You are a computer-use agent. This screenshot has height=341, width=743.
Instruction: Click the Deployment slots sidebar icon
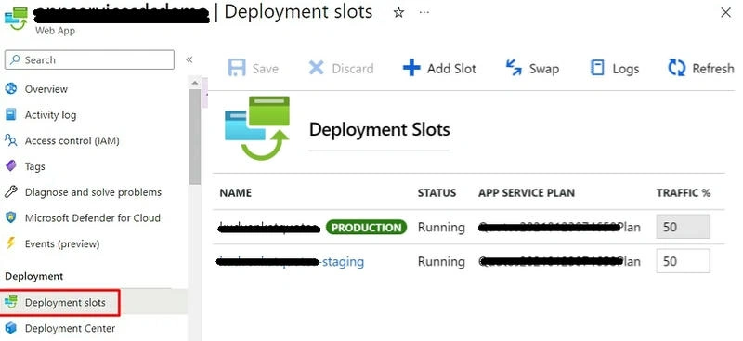click(x=10, y=303)
